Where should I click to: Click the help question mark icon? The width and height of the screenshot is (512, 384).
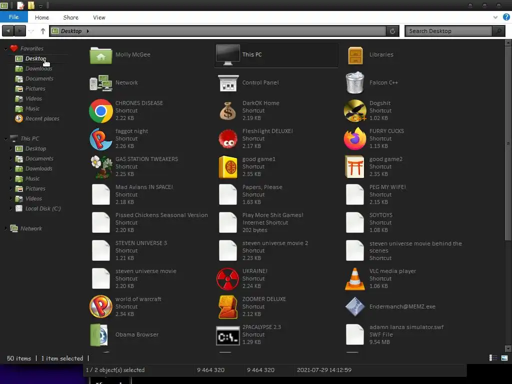click(x=506, y=17)
